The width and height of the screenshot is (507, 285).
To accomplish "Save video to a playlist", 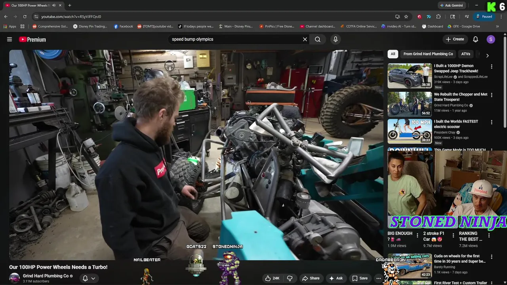I will click(360, 278).
